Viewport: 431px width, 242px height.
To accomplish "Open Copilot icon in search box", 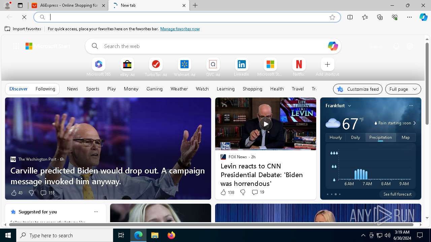I will click(x=333, y=46).
